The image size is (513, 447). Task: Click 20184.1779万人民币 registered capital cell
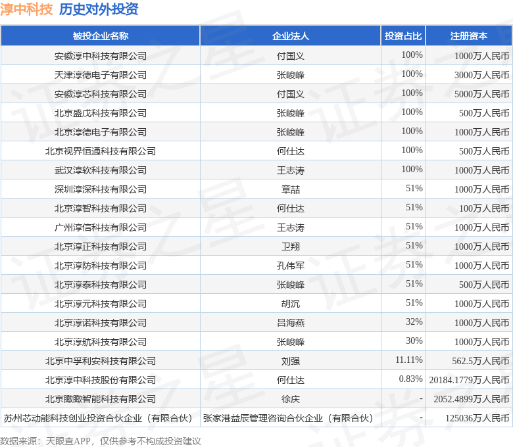(x=469, y=380)
